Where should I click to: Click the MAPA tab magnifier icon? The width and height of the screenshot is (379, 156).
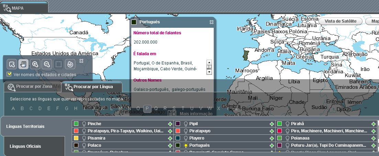click(7, 8)
